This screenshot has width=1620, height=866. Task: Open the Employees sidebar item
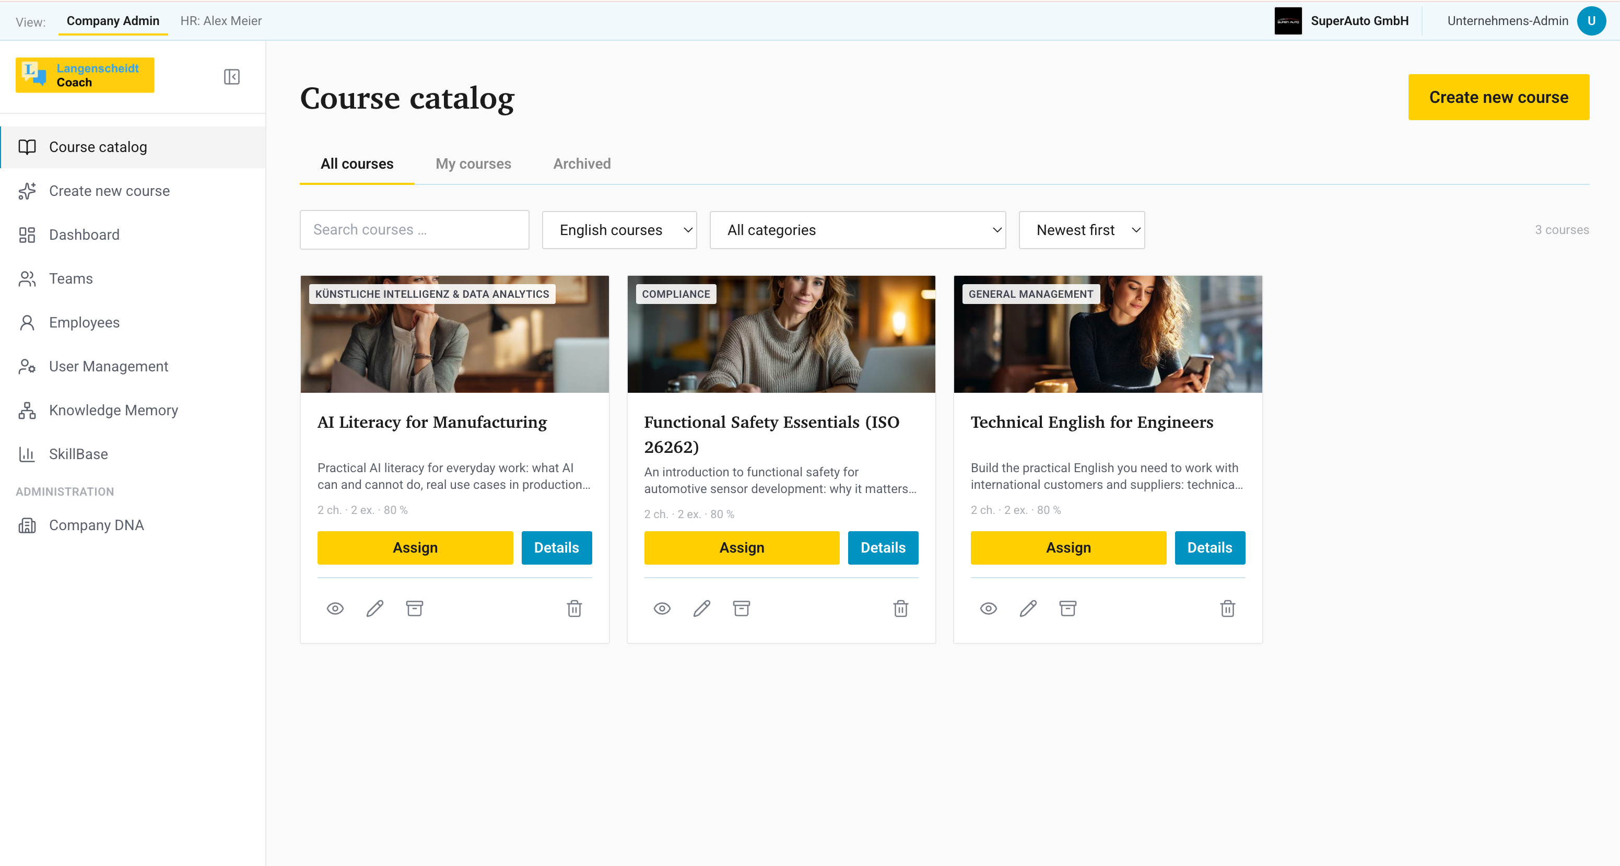133,323
